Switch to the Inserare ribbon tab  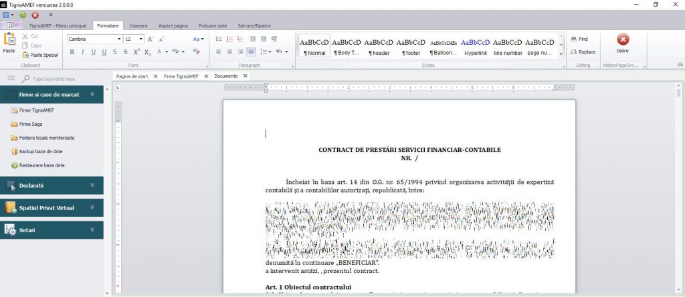click(138, 26)
